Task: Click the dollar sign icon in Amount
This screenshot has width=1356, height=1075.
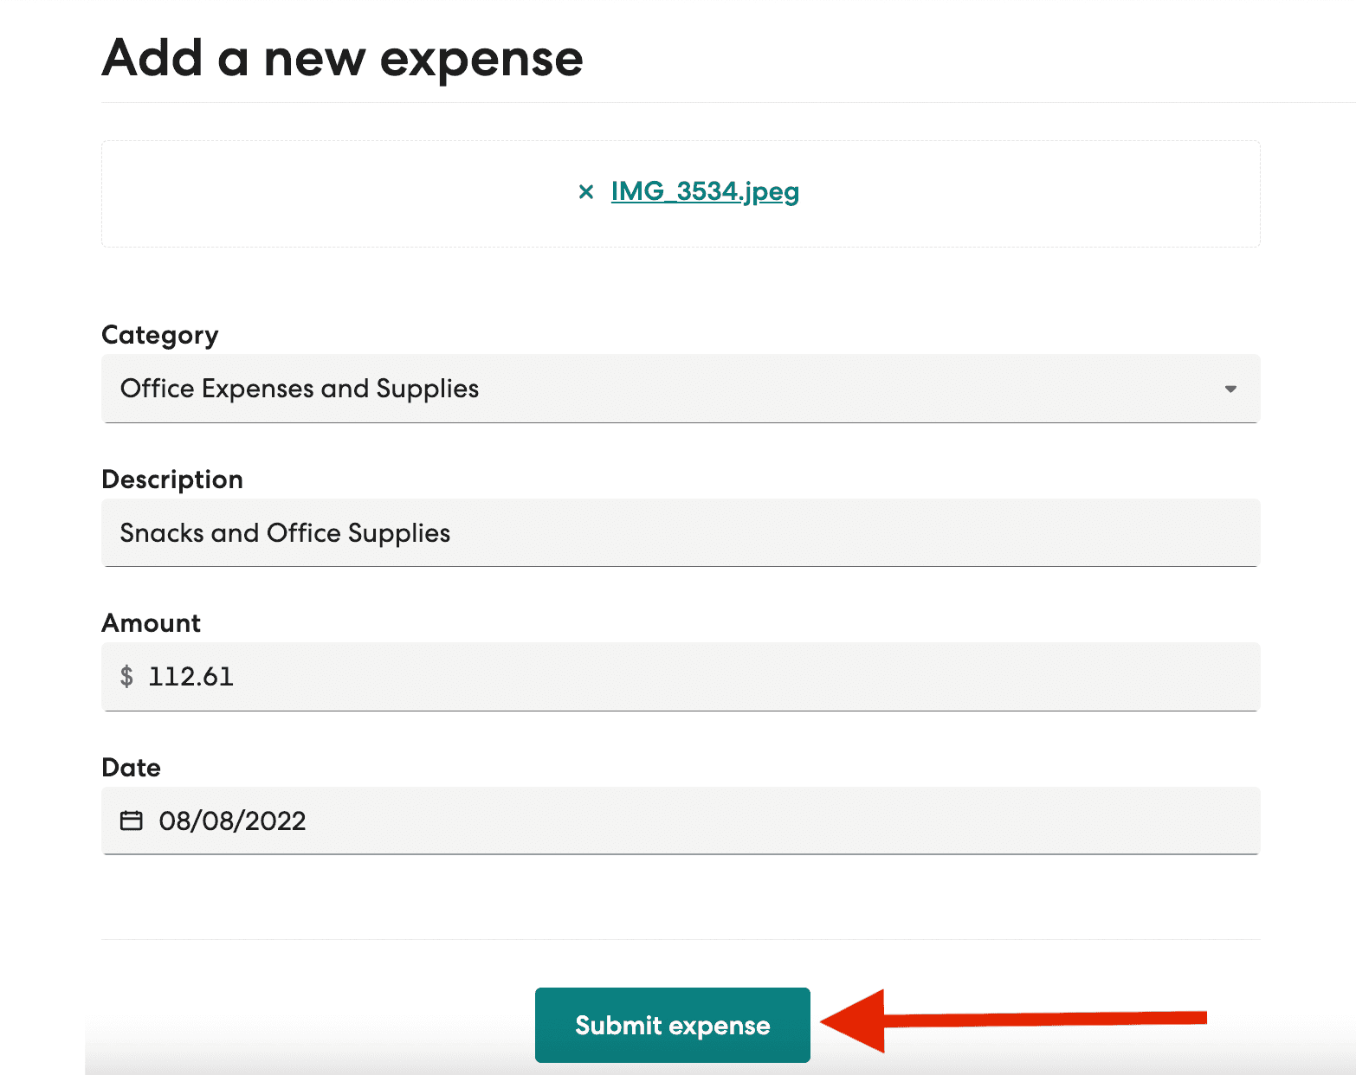Action: coord(126,676)
